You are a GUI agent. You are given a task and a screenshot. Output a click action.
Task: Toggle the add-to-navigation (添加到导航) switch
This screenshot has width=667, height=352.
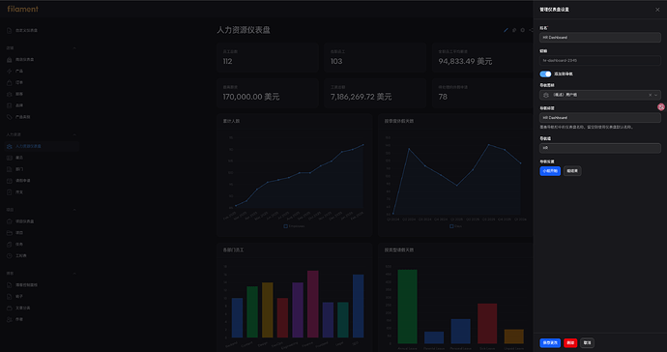[x=545, y=74]
